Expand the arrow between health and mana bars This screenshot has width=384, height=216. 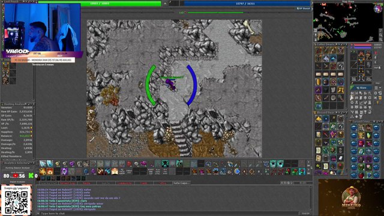coord(165,4)
